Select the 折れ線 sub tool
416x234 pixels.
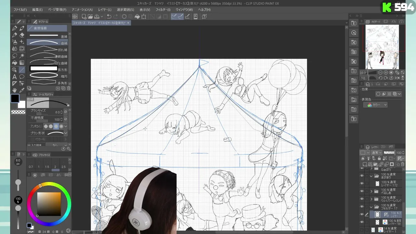(48, 50)
